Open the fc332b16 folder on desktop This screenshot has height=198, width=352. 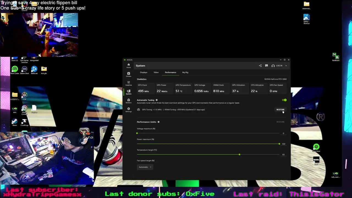pyautogui.click(x=15, y=96)
